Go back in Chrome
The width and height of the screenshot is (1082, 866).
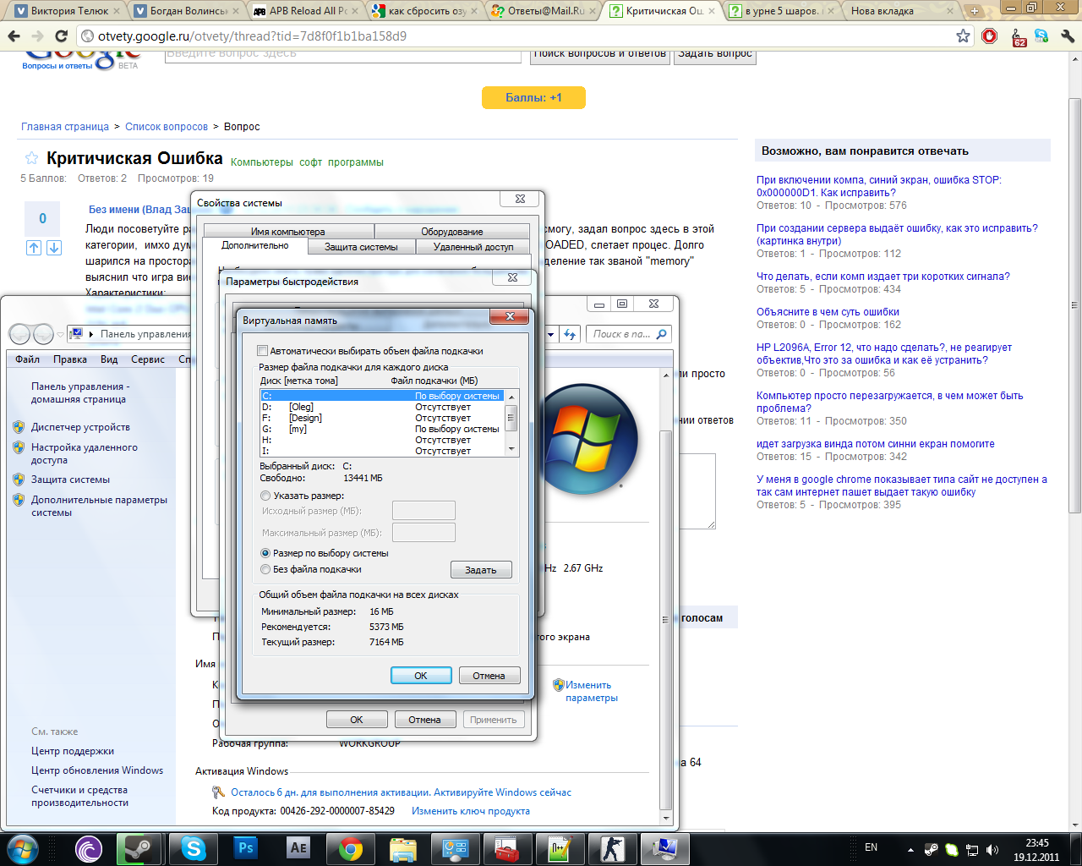14,36
